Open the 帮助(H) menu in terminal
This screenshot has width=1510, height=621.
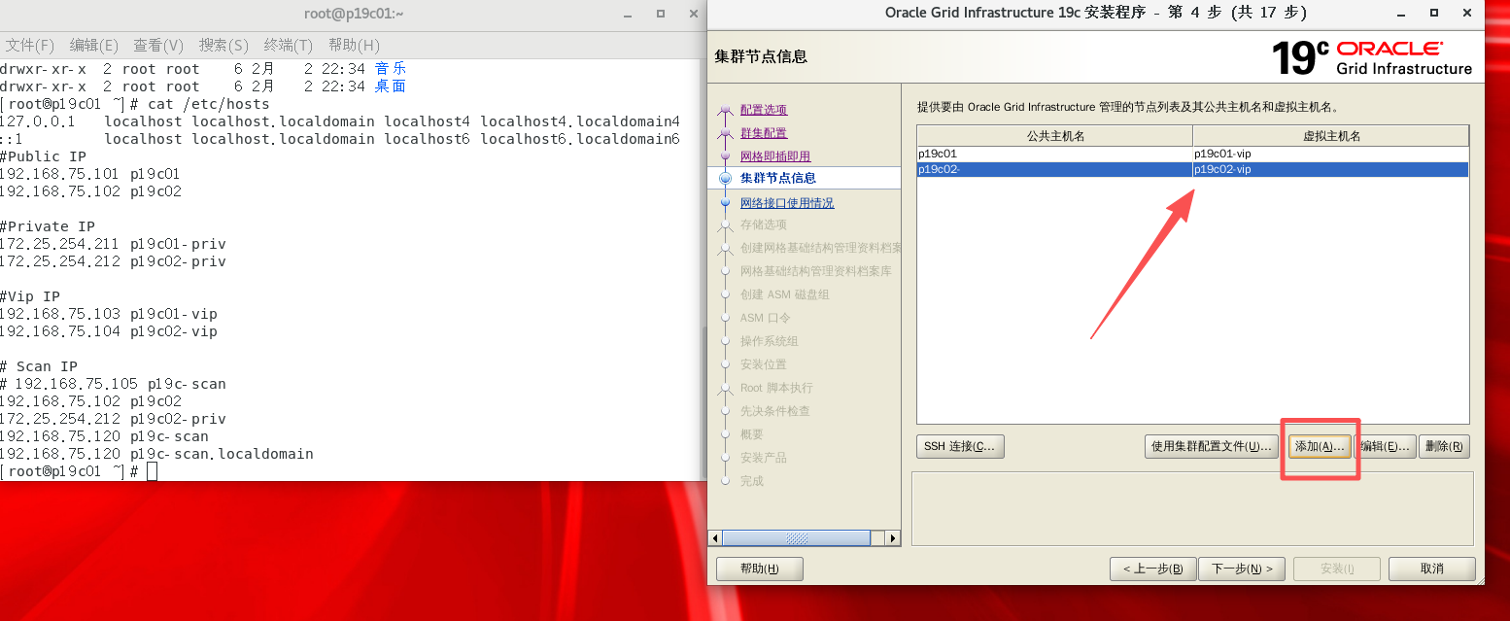(354, 46)
